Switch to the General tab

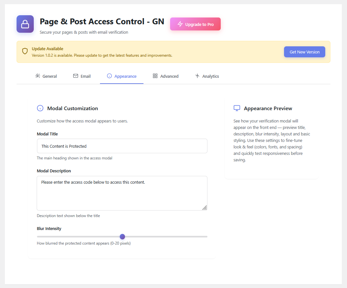coord(46,76)
